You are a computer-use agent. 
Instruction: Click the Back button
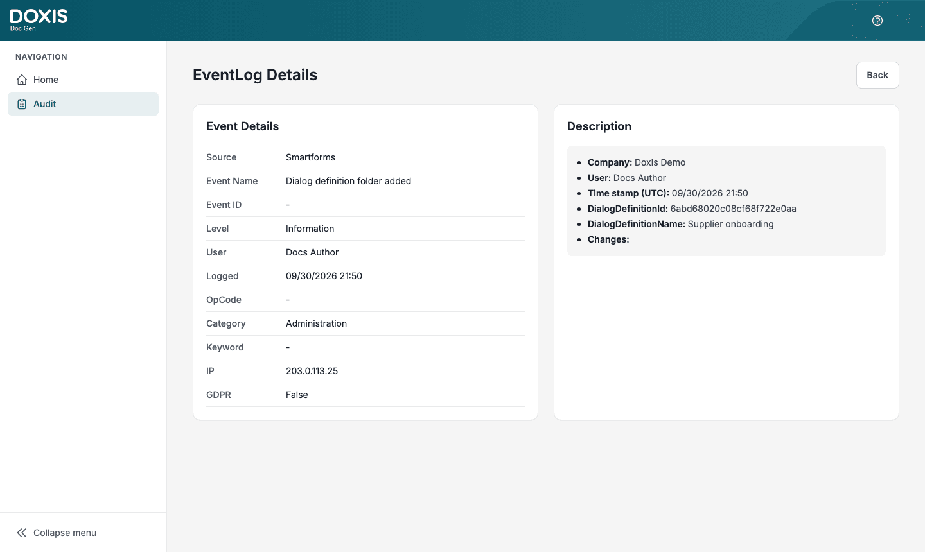pos(877,75)
